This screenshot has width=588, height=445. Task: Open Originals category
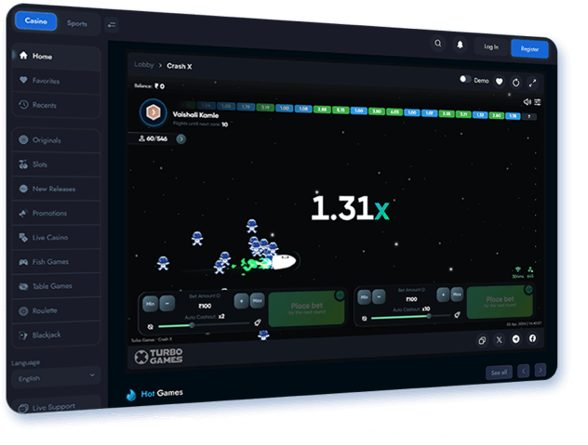click(x=56, y=140)
